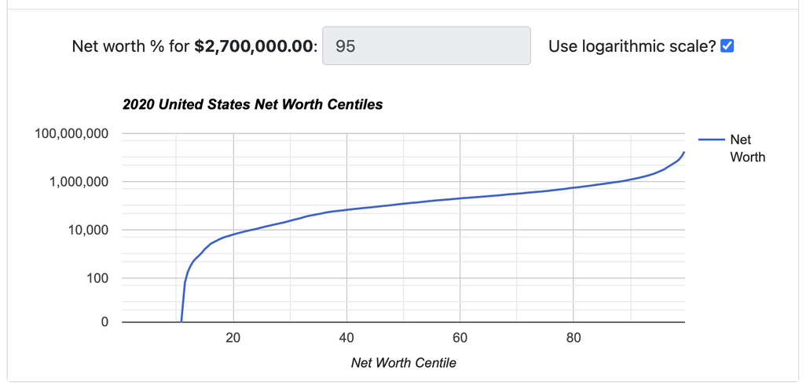Click the net worth percentile input field
810x392 pixels.
[x=426, y=46]
